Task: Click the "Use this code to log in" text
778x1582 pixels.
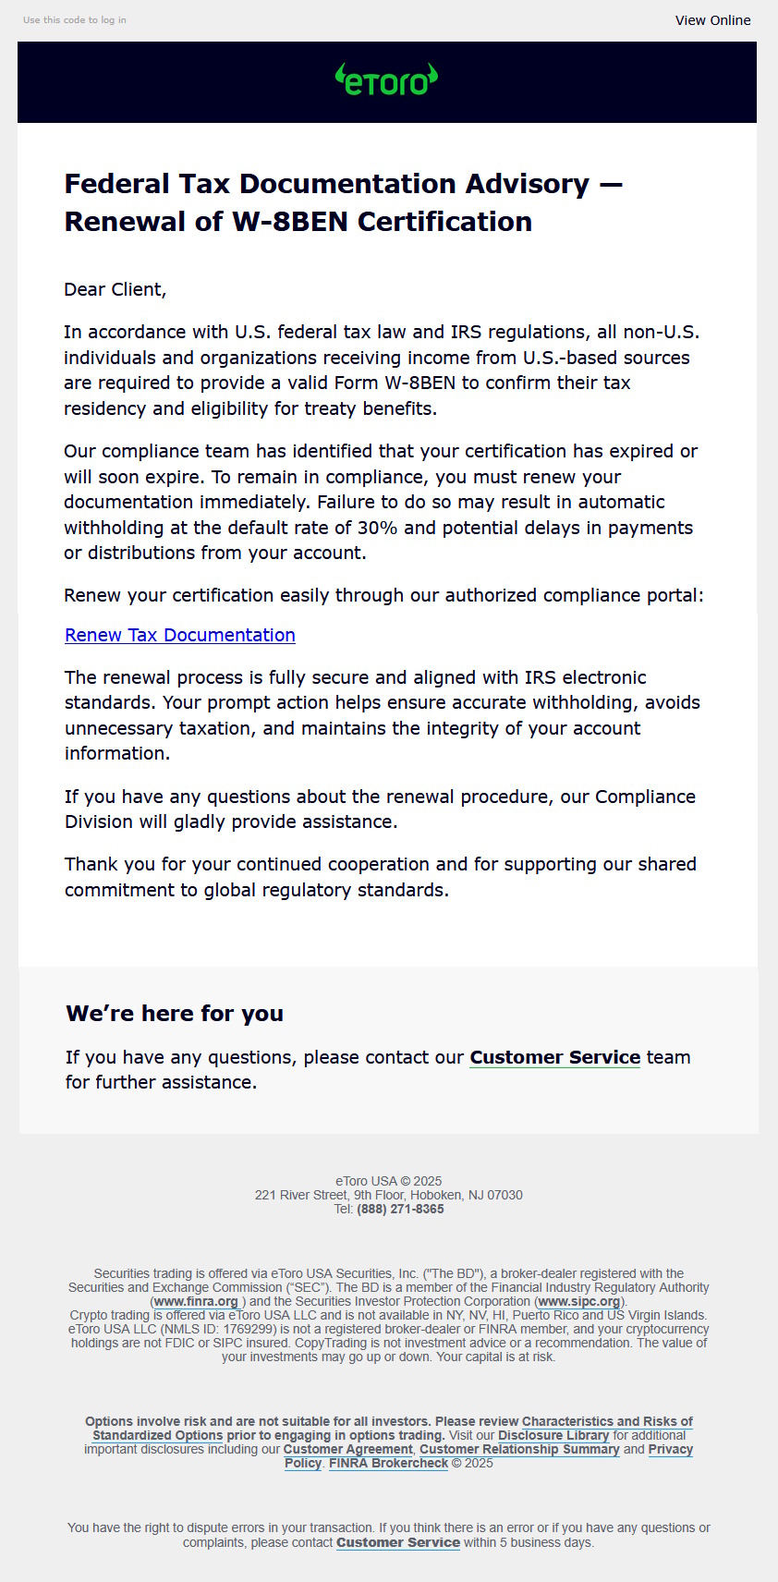Action: (74, 19)
